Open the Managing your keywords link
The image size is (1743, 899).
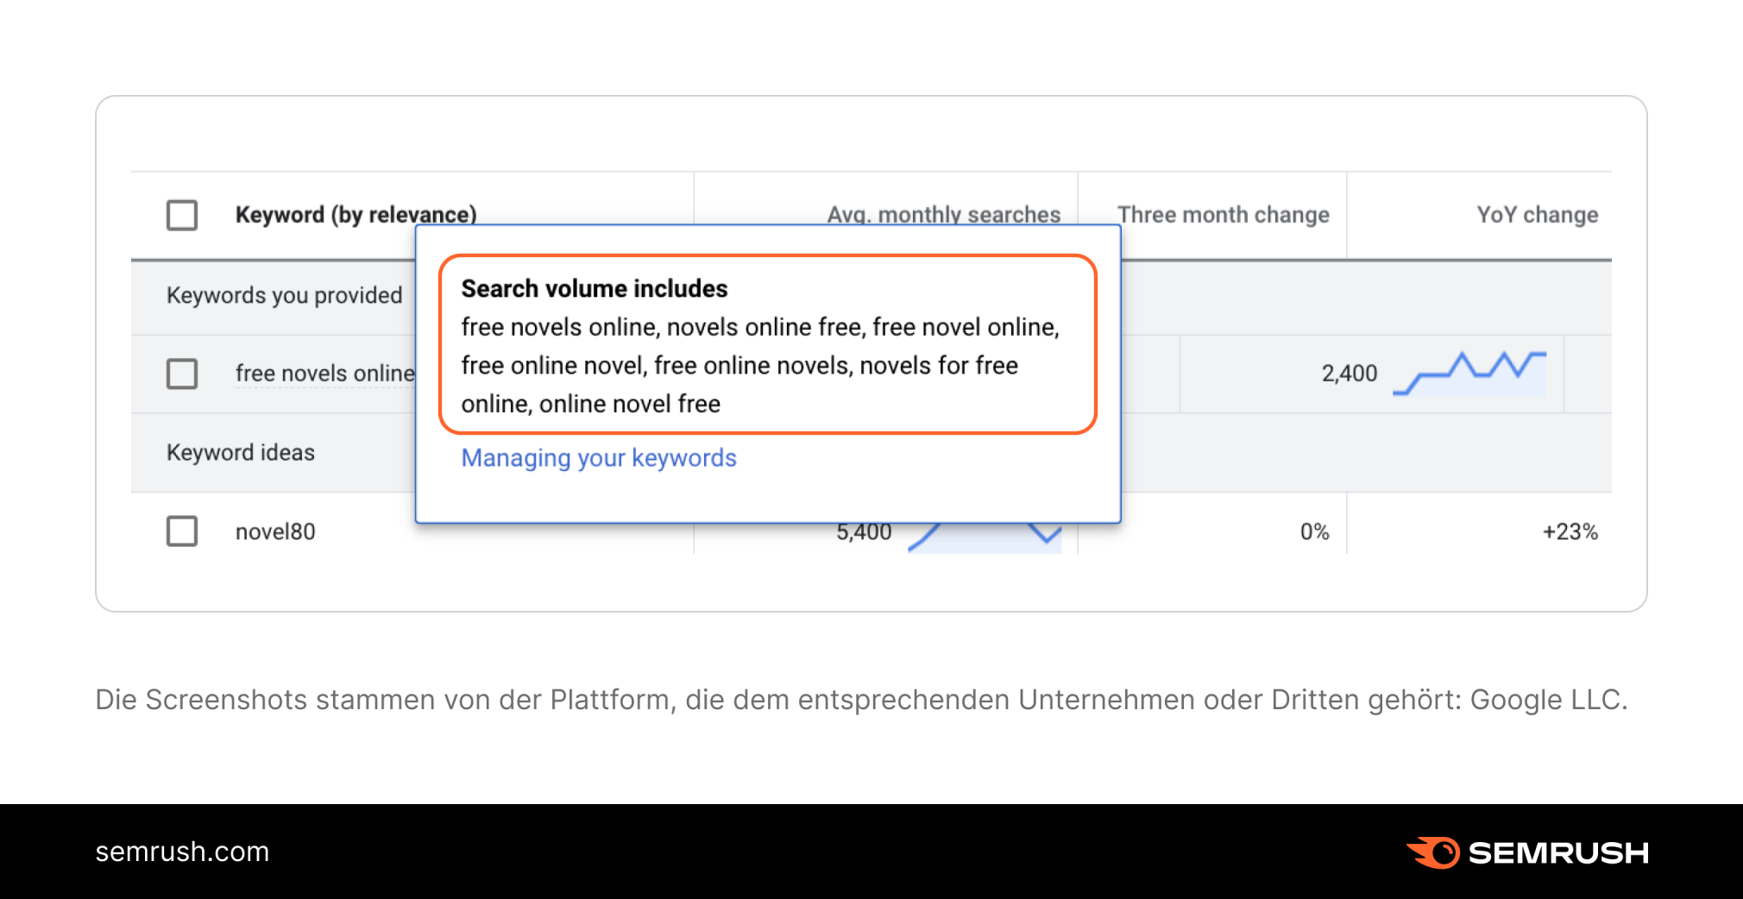(599, 458)
